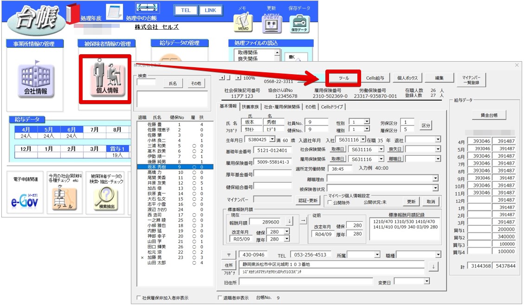Tick 退職者非表示 checkbox
The image size is (524, 306).
220,298
